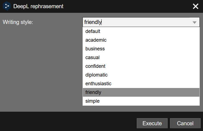Close the DeepL rephrasement dialog
The height and width of the screenshot is (131, 203).
pos(195,6)
